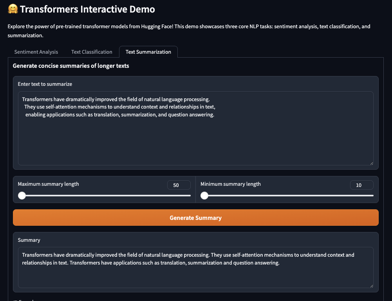Viewport: 392px width, 301px height.
Task: Focus the Enter text to summarize textbox
Action: click(x=195, y=128)
